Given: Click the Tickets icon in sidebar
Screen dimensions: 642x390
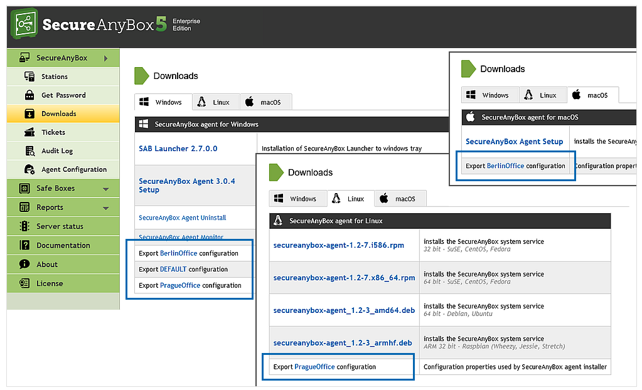Looking at the screenshot, I should click(29, 132).
